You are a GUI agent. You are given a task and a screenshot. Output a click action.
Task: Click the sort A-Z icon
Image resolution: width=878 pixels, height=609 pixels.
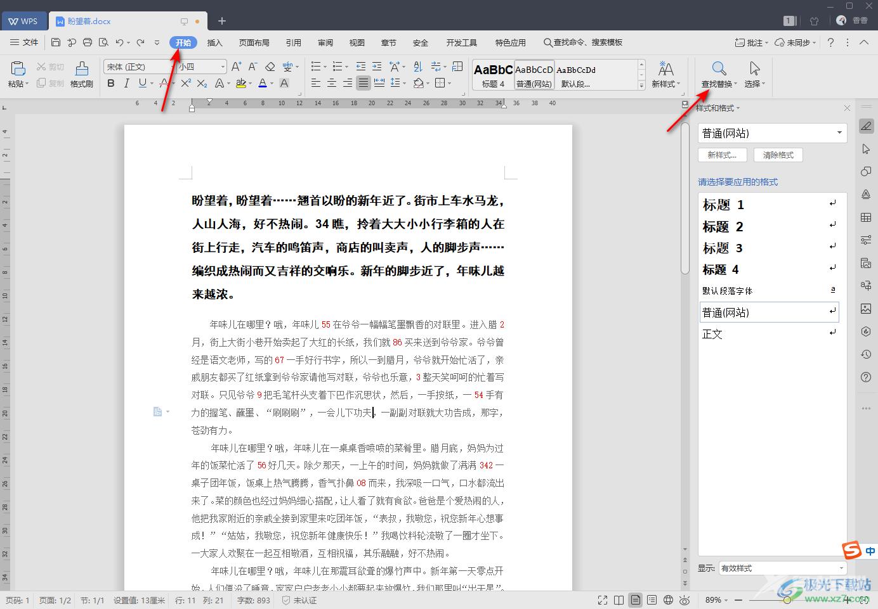pos(417,67)
